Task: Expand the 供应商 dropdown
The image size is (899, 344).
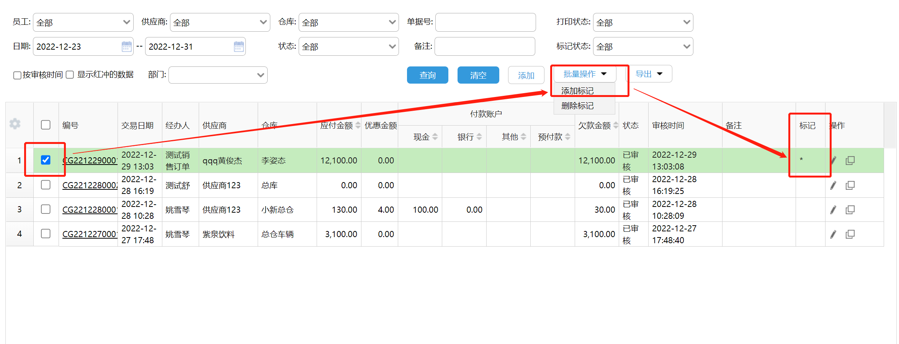Action: pos(220,23)
